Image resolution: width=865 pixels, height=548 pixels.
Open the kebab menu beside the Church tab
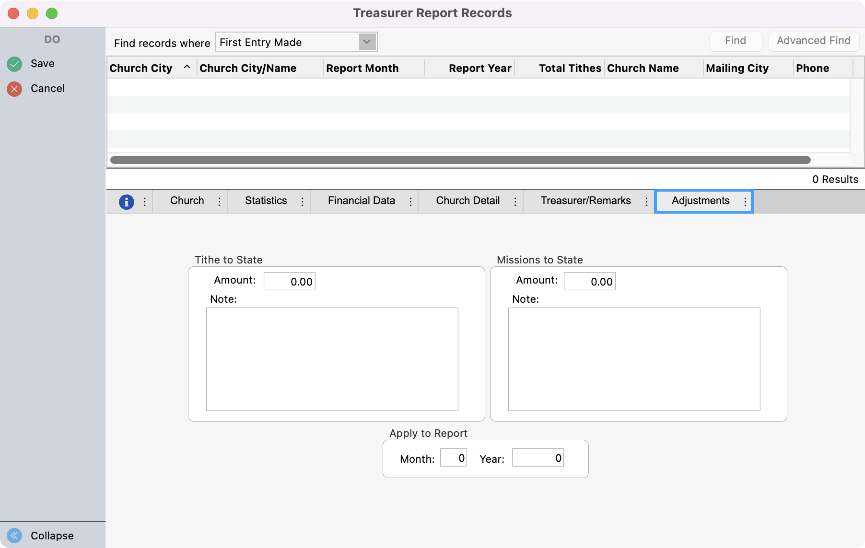click(x=219, y=202)
